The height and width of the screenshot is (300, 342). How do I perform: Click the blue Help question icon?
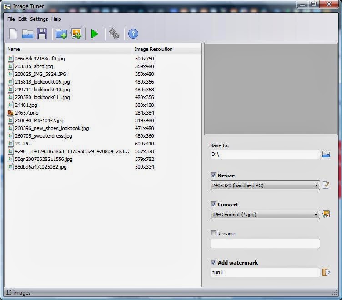(133, 34)
